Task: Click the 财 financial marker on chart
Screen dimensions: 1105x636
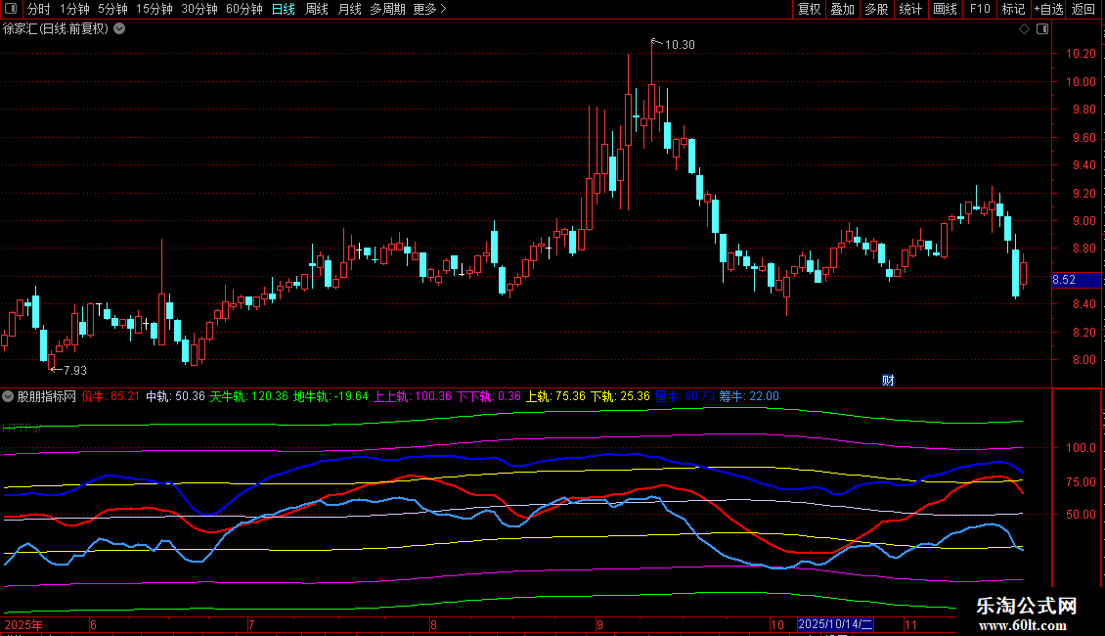Action: click(888, 380)
